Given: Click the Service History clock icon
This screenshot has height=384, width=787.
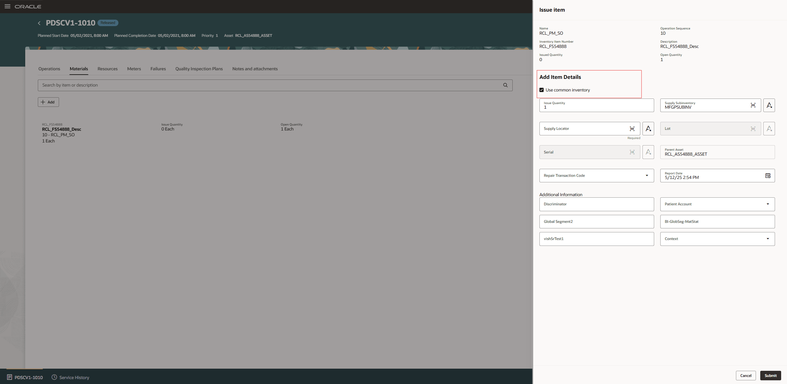Looking at the screenshot, I should [54, 377].
